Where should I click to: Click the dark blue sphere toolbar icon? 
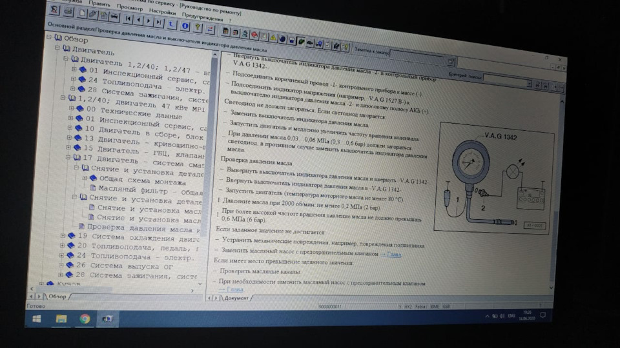point(282,39)
